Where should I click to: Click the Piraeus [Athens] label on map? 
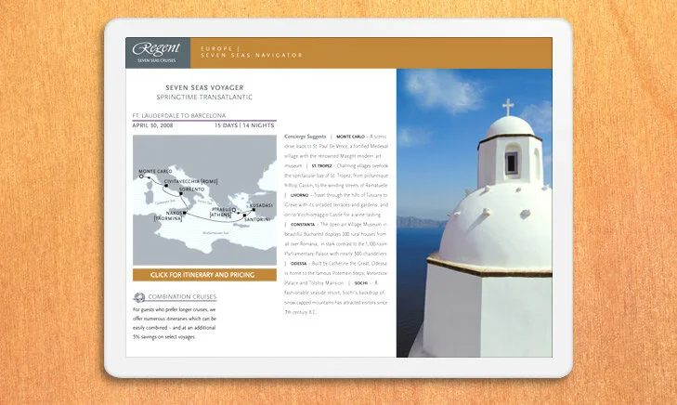click(222, 212)
